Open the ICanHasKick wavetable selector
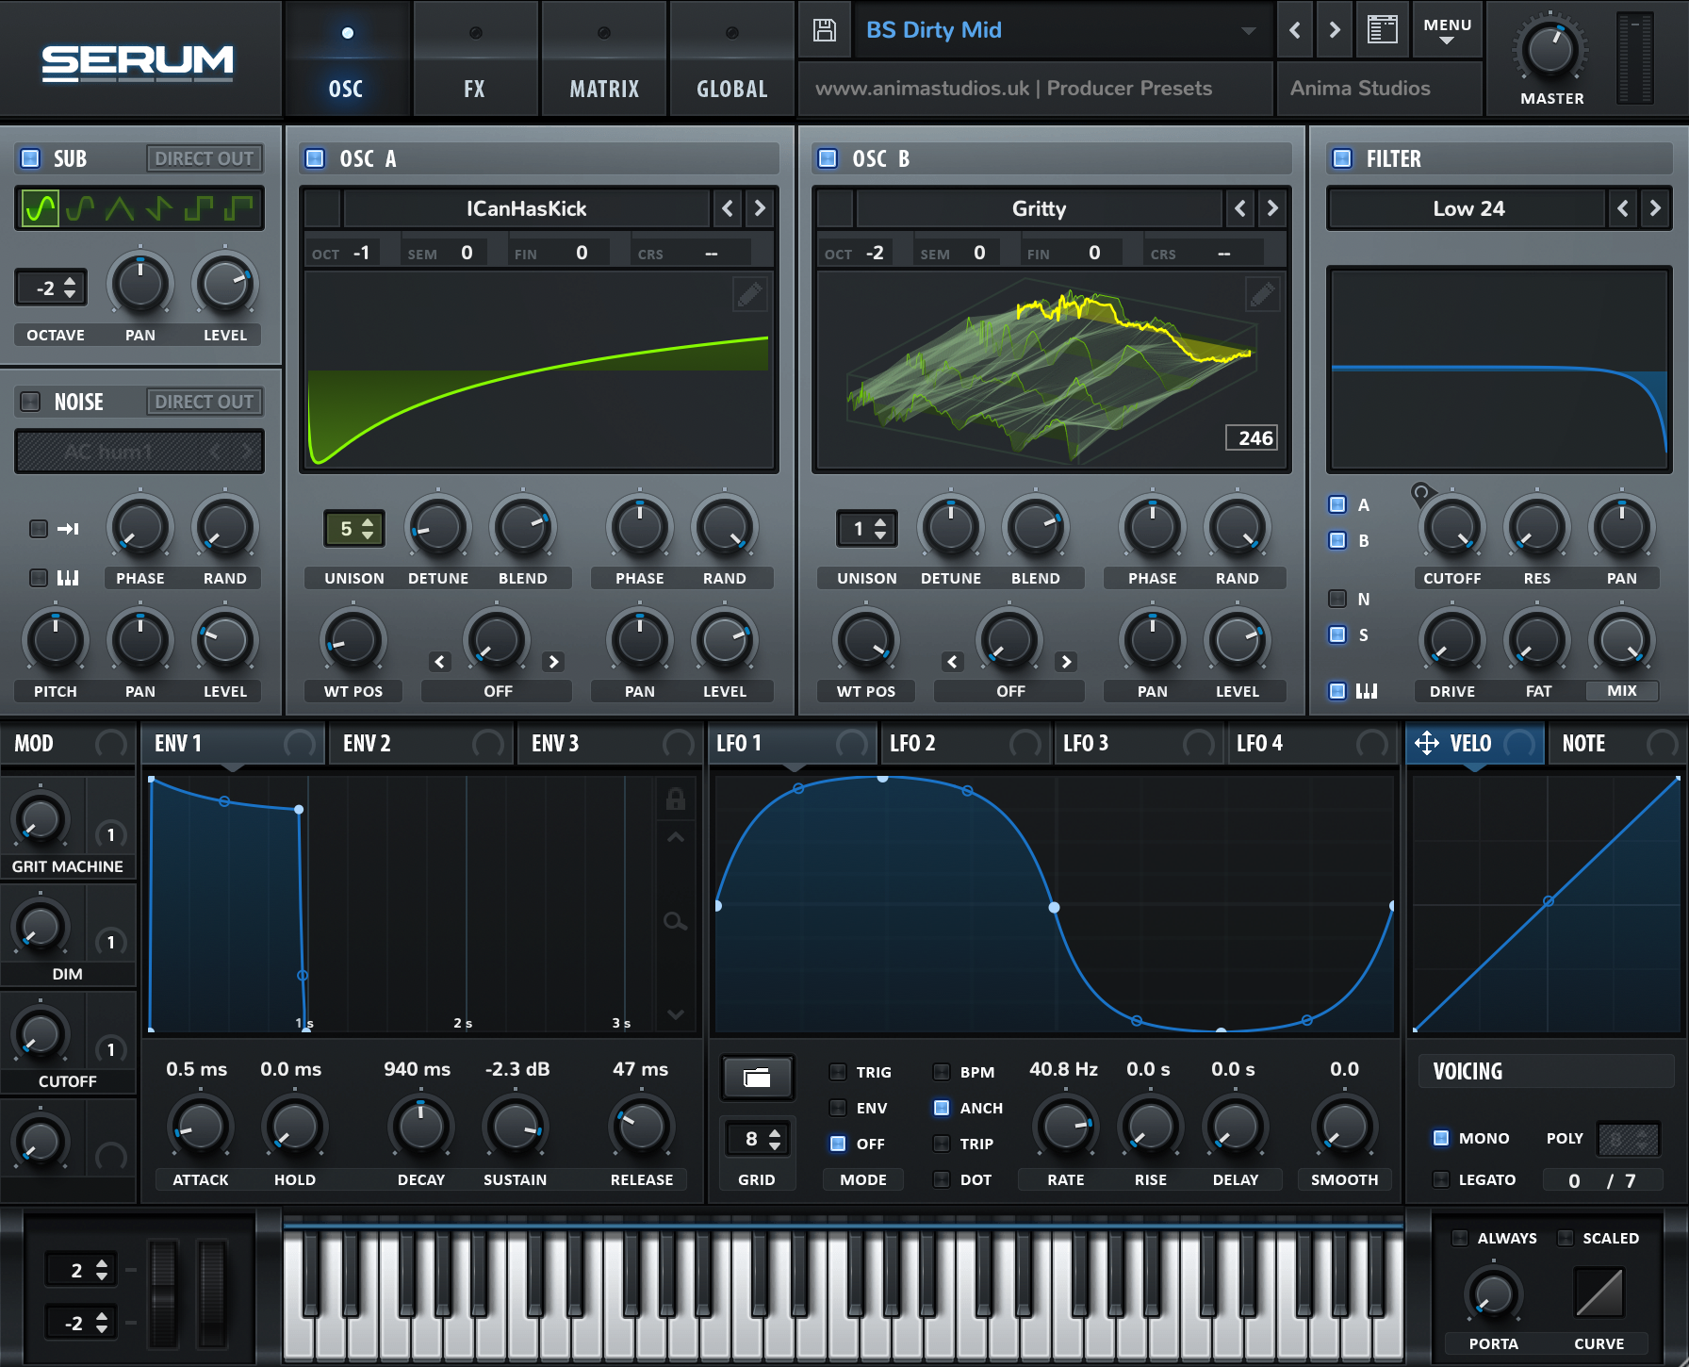1689x1367 pixels. point(527,208)
